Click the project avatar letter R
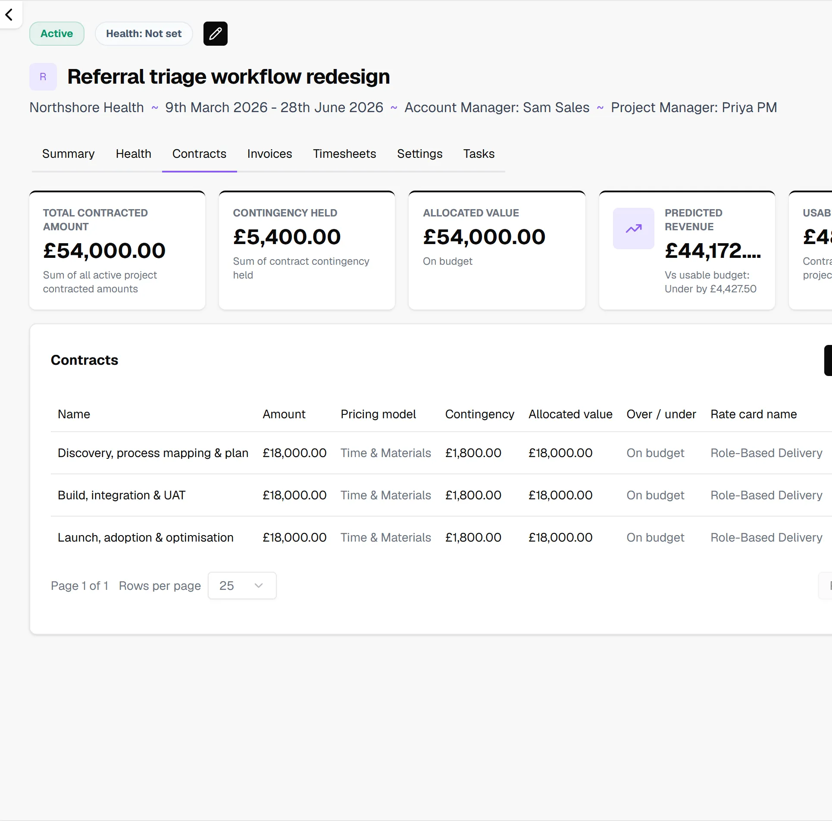 [43, 77]
